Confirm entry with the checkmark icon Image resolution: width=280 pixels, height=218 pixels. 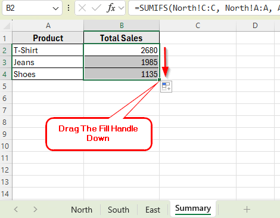point(97,8)
